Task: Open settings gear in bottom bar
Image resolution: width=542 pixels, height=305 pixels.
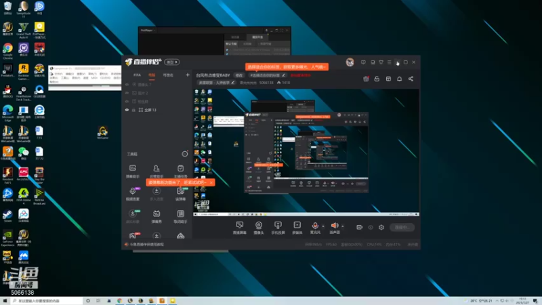Action: click(x=381, y=227)
